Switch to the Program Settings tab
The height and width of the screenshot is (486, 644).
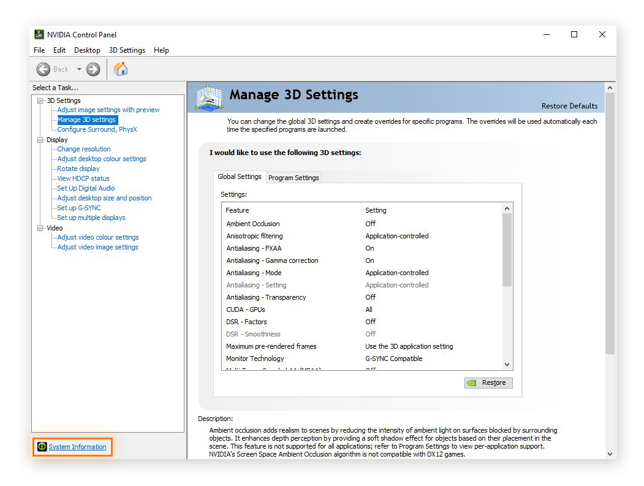coord(294,177)
